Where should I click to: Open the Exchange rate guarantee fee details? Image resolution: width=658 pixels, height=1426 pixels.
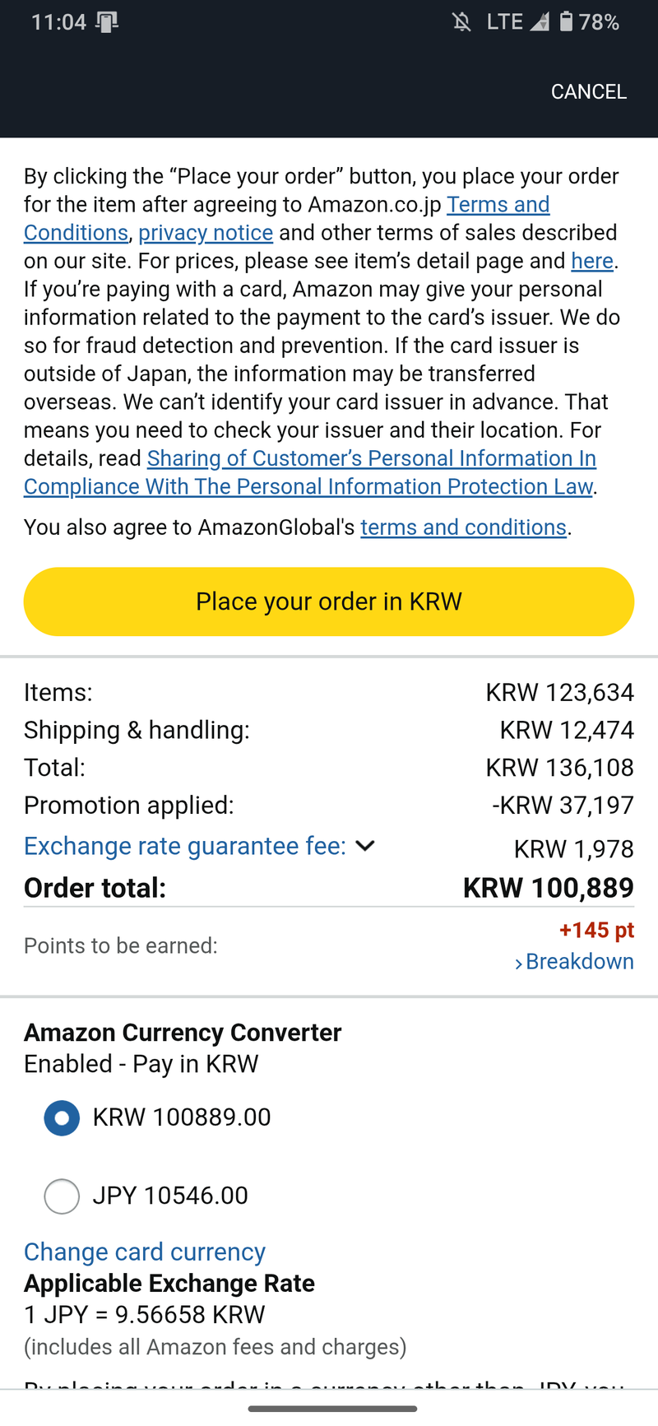tap(185, 846)
